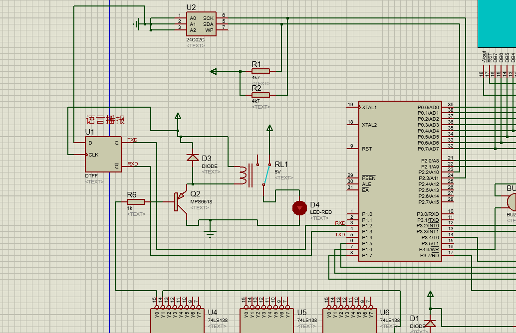Click the U4 reference label
This screenshot has width=516, height=333.
(213, 312)
